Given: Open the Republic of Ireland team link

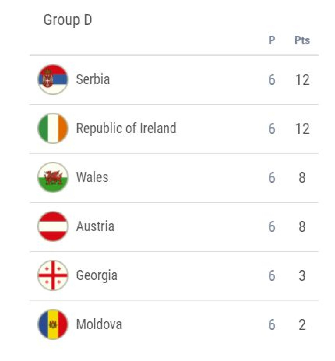Looking at the screenshot, I should (126, 129).
